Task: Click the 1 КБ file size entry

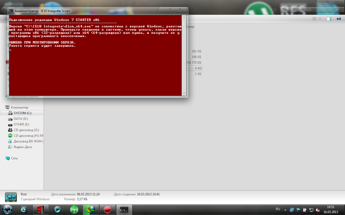Action: (198, 74)
